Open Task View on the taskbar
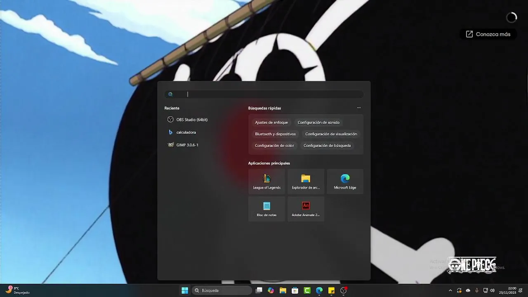 (x=259, y=290)
